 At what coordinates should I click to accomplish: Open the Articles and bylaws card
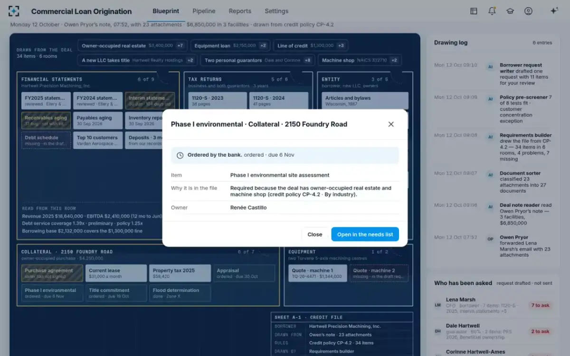click(365, 101)
